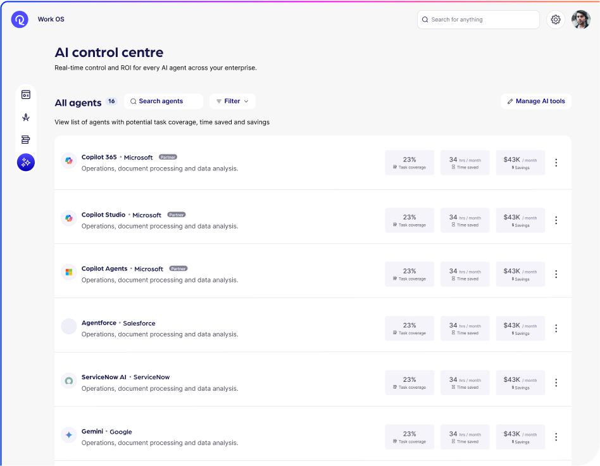Click the Manage AI tools button
This screenshot has height=466, width=600.
point(536,101)
